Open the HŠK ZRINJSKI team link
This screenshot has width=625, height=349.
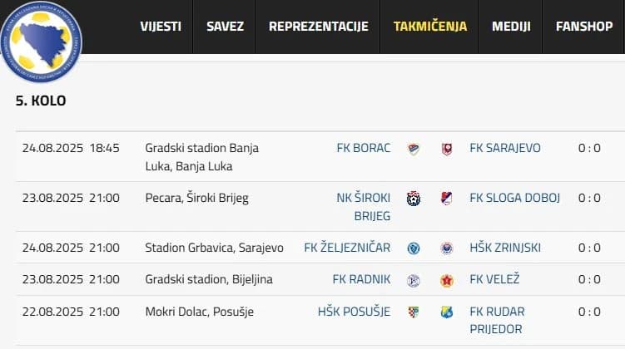coord(505,248)
